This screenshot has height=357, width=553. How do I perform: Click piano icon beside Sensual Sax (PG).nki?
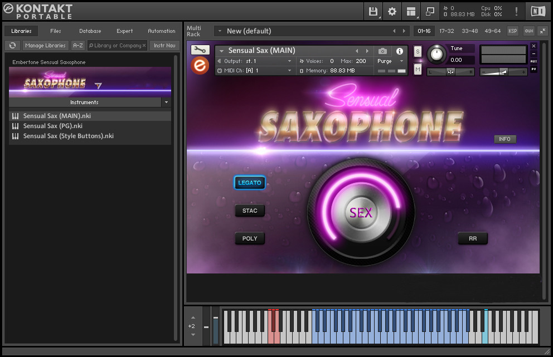point(16,126)
